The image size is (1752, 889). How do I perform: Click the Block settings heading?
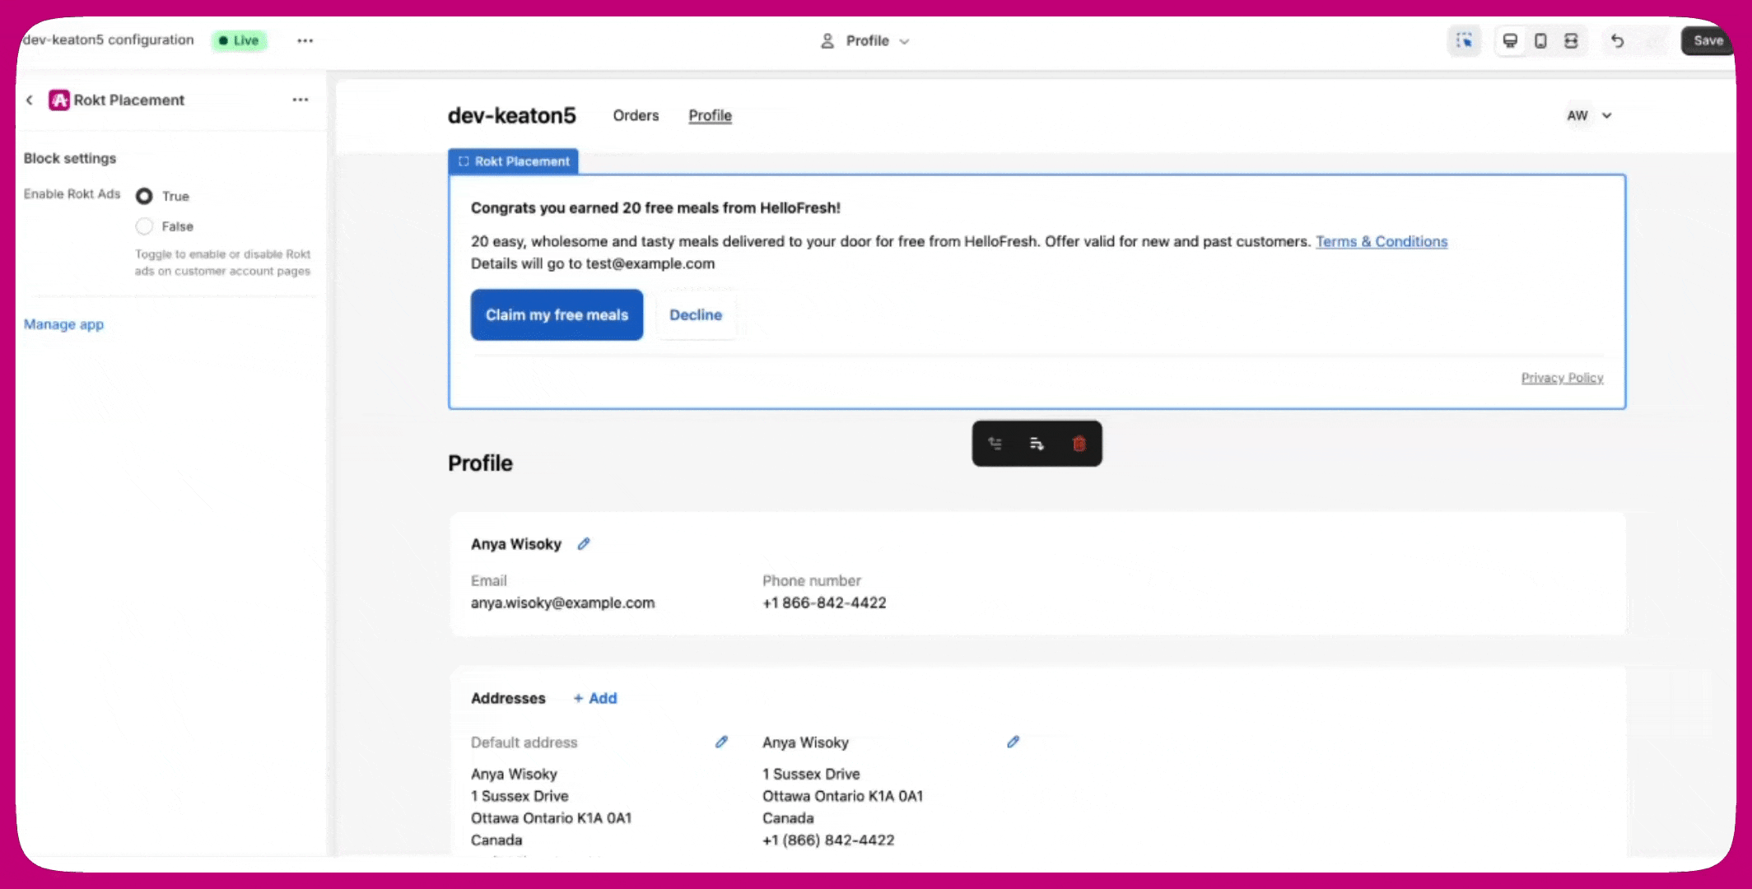70,158
